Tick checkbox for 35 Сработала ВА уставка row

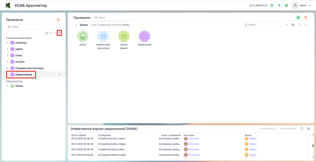pyautogui.click(x=308, y=144)
